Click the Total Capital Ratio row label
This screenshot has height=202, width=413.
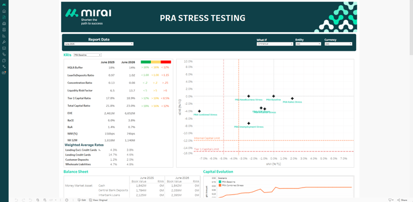[79, 106]
